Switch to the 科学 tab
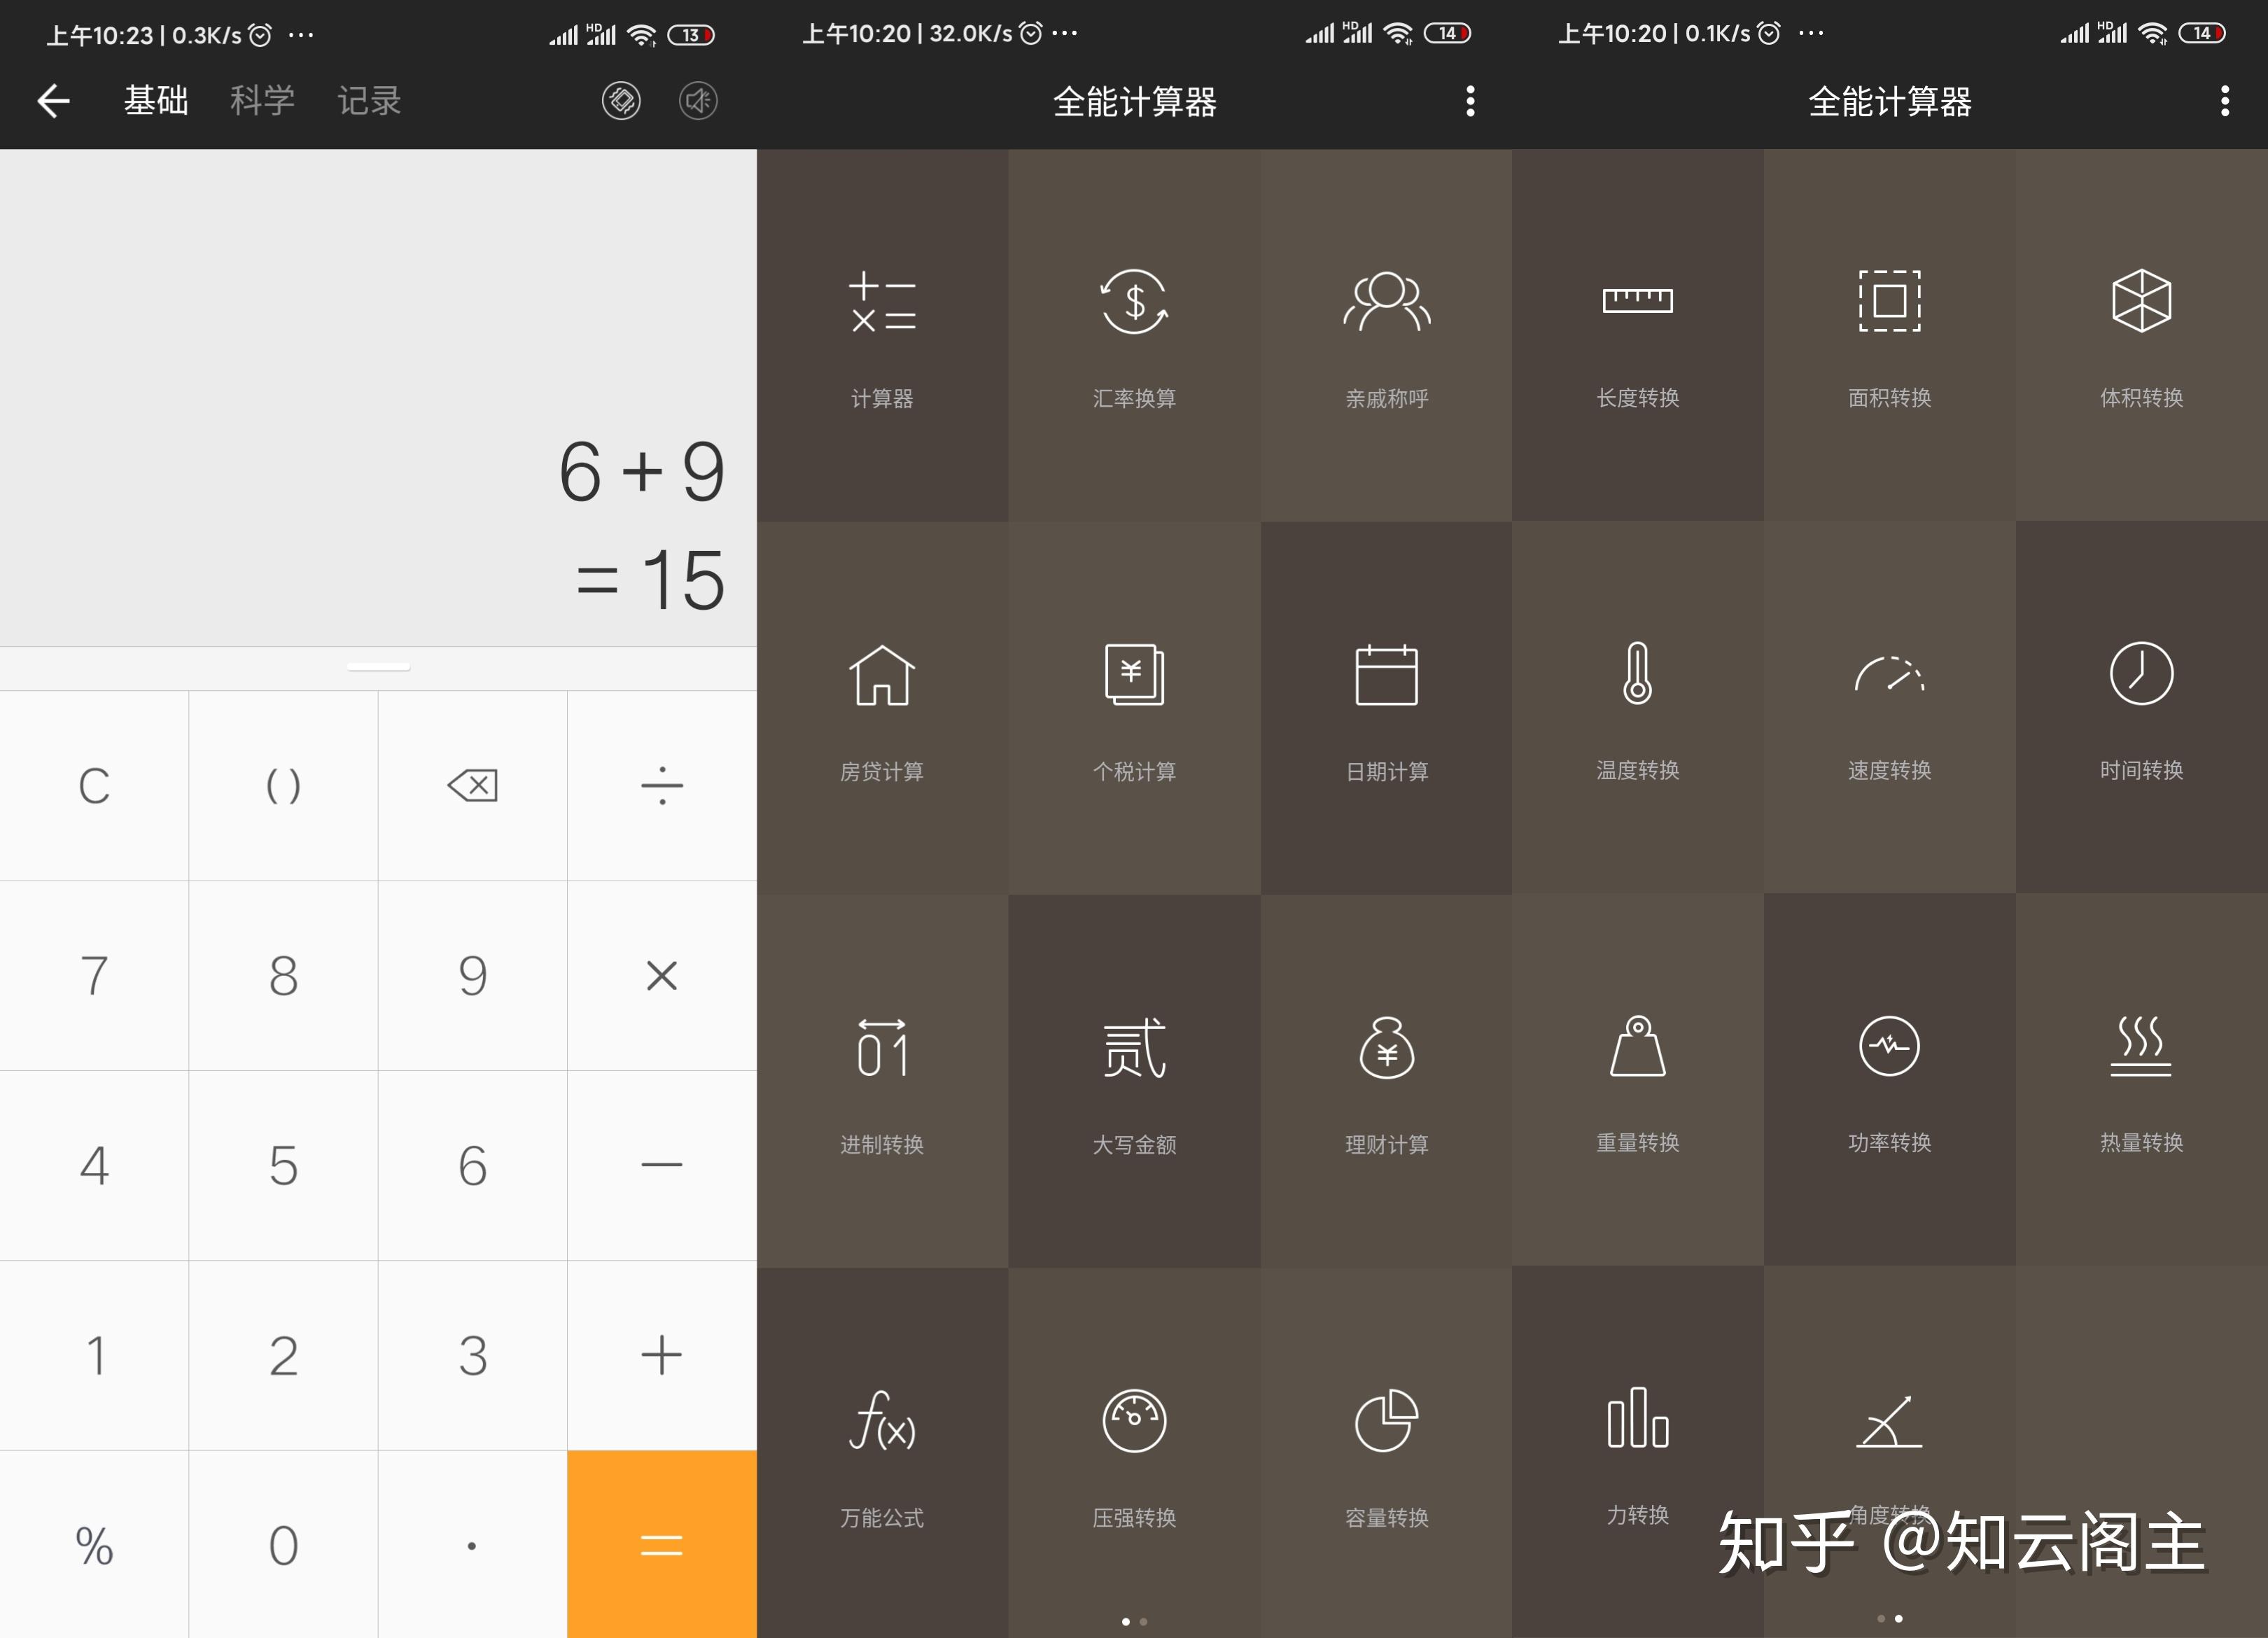This screenshot has width=2268, height=1638. (x=262, y=100)
